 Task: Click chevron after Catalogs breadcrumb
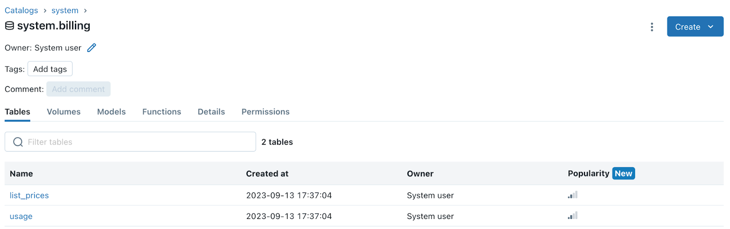coord(45,10)
